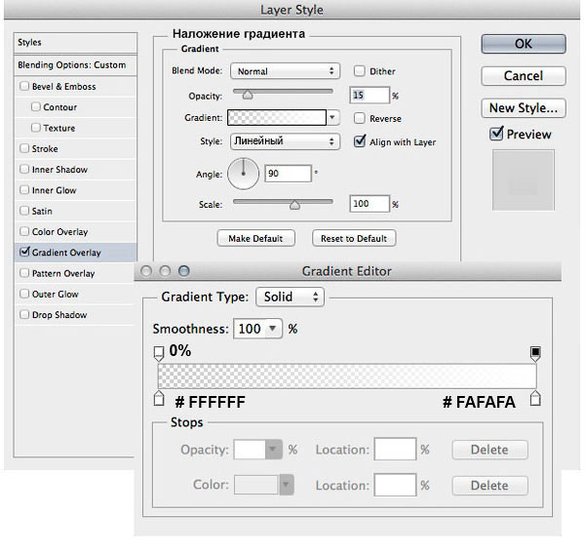Click opacity stop Location field
The image size is (585, 555).
tap(395, 449)
